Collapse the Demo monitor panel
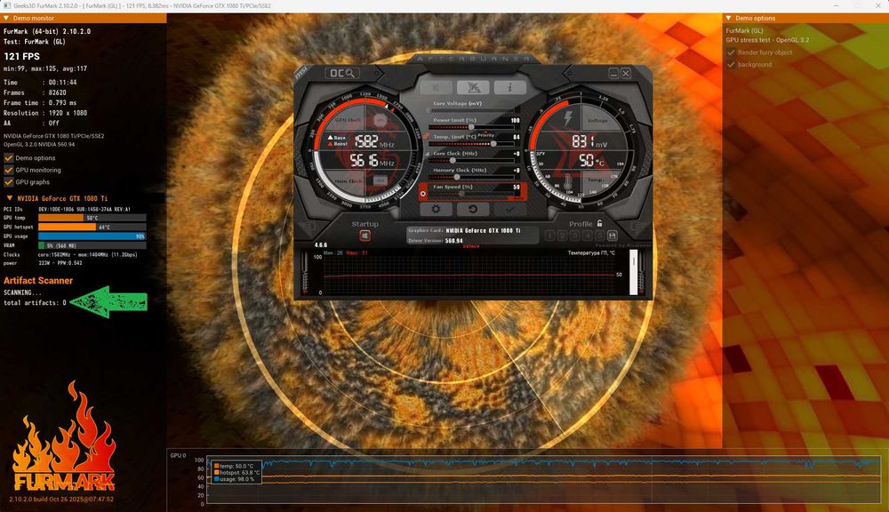Image resolution: width=889 pixels, height=512 pixels. [6, 18]
